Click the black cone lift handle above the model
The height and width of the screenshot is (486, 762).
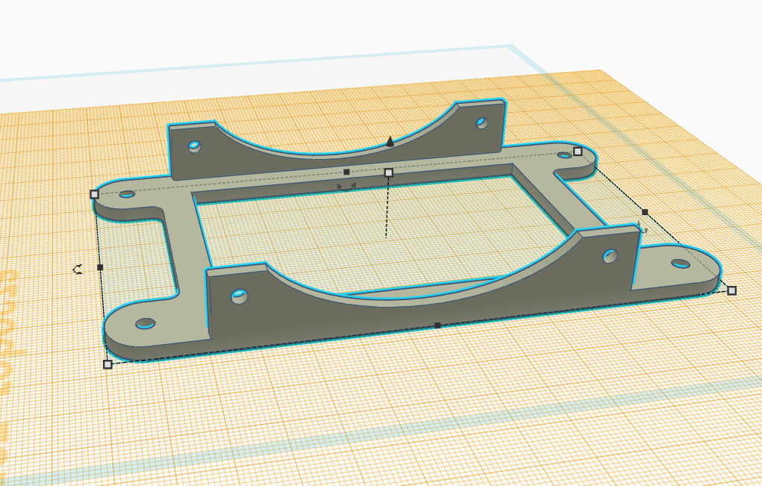point(390,141)
